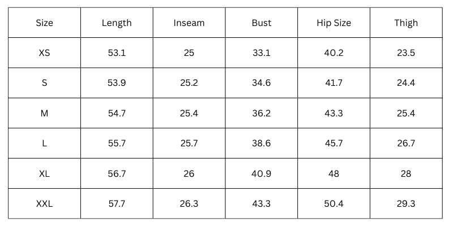The width and height of the screenshot is (453, 226).
Task: Select the XS size row label
Action: pos(44,53)
